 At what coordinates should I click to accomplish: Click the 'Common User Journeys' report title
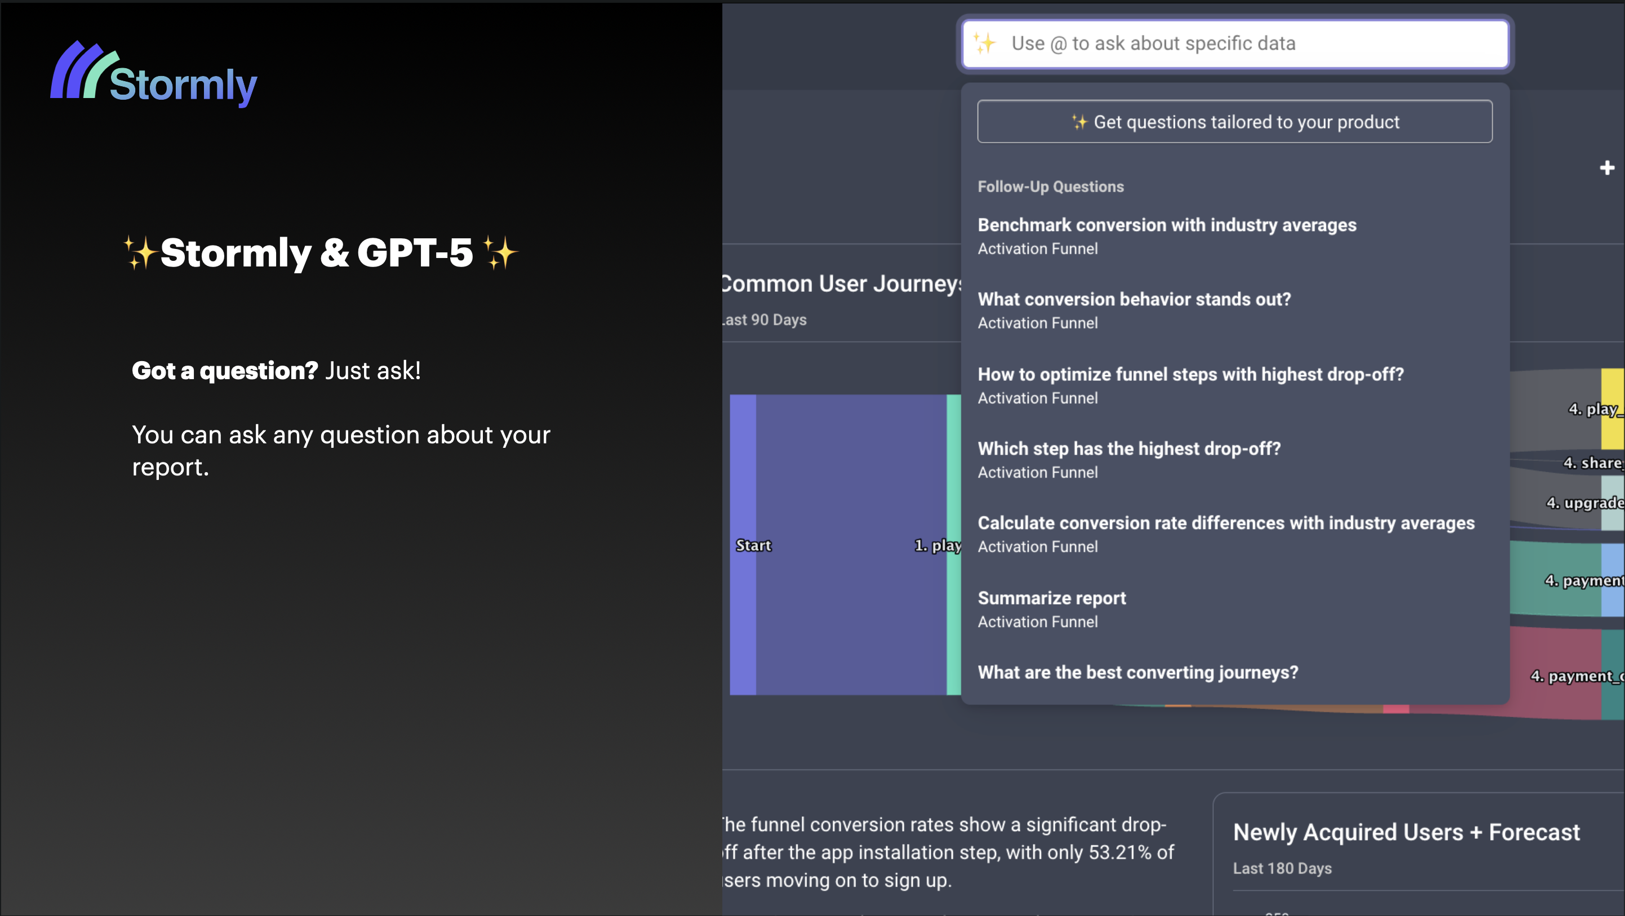[x=842, y=284]
